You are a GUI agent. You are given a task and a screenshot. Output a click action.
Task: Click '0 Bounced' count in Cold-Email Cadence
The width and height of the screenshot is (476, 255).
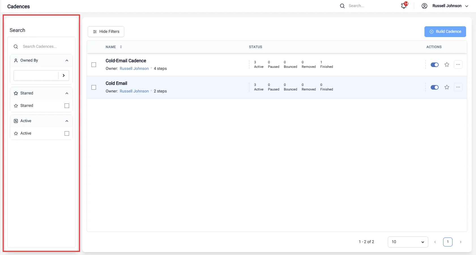tap(290, 64)
